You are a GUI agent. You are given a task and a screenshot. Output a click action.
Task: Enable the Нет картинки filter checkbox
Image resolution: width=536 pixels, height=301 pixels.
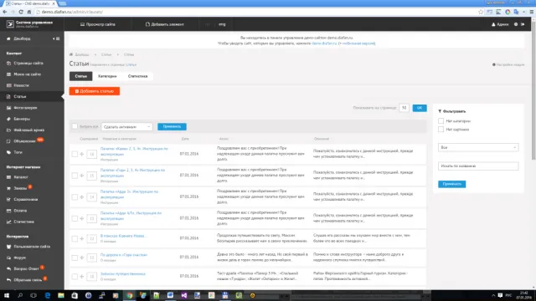(441, 130)
